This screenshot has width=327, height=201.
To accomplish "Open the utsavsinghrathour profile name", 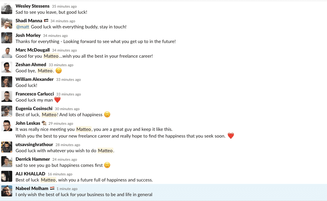I will tap(34, 145).
